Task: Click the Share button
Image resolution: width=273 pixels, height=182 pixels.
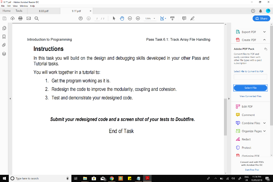Action: point(261,18)
